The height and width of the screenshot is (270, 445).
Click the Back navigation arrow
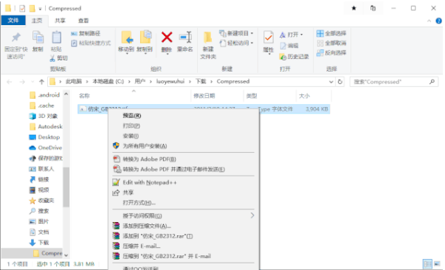pyautogui.click(x=10, y=82)
